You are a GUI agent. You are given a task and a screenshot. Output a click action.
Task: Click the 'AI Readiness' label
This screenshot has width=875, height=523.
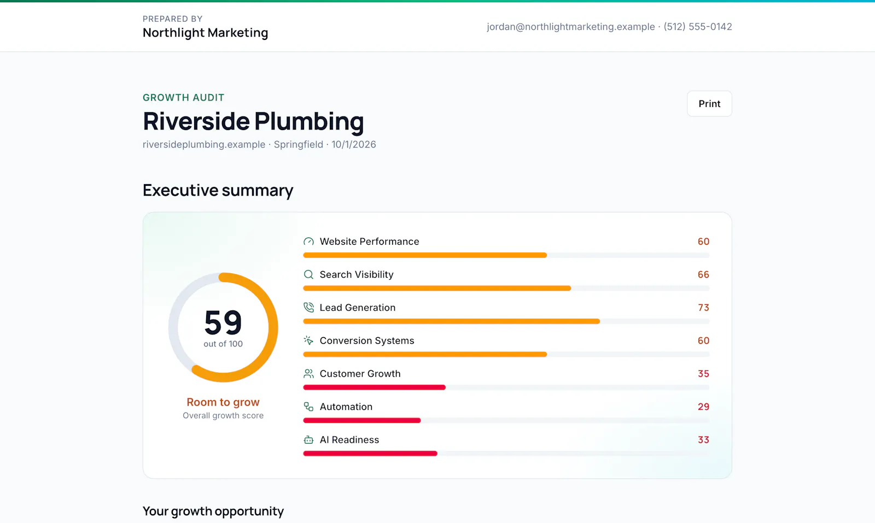(349, 440)
